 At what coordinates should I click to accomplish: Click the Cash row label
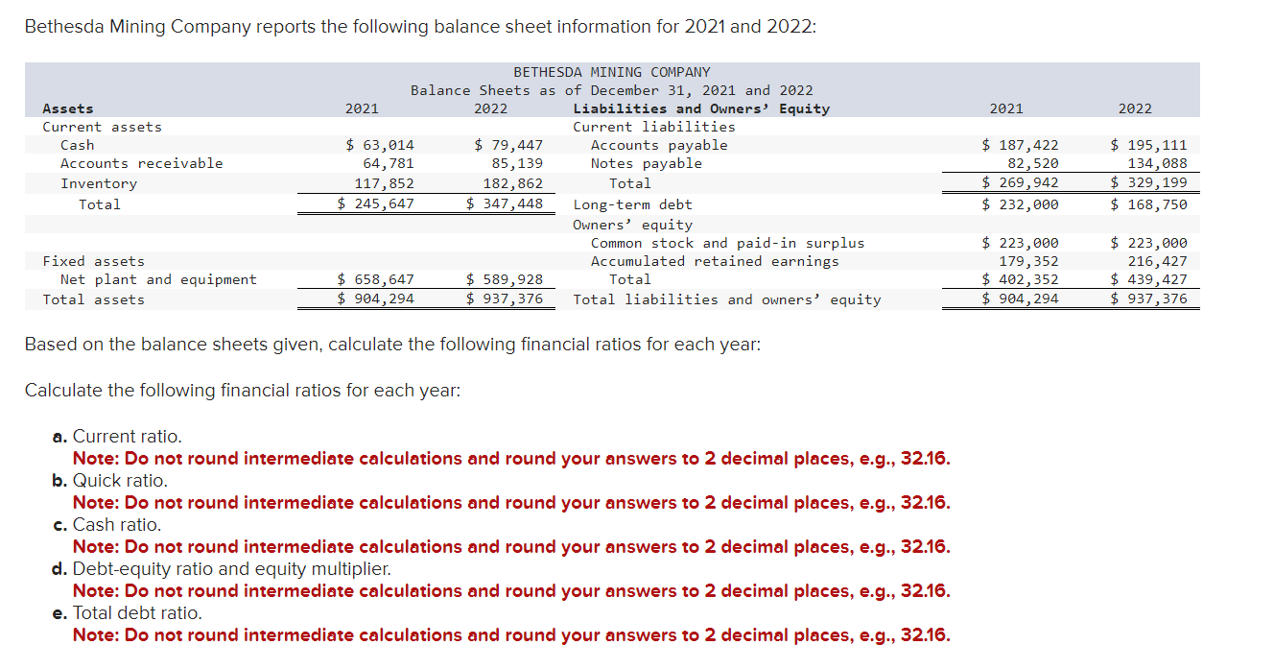click(x=77, y=146)
